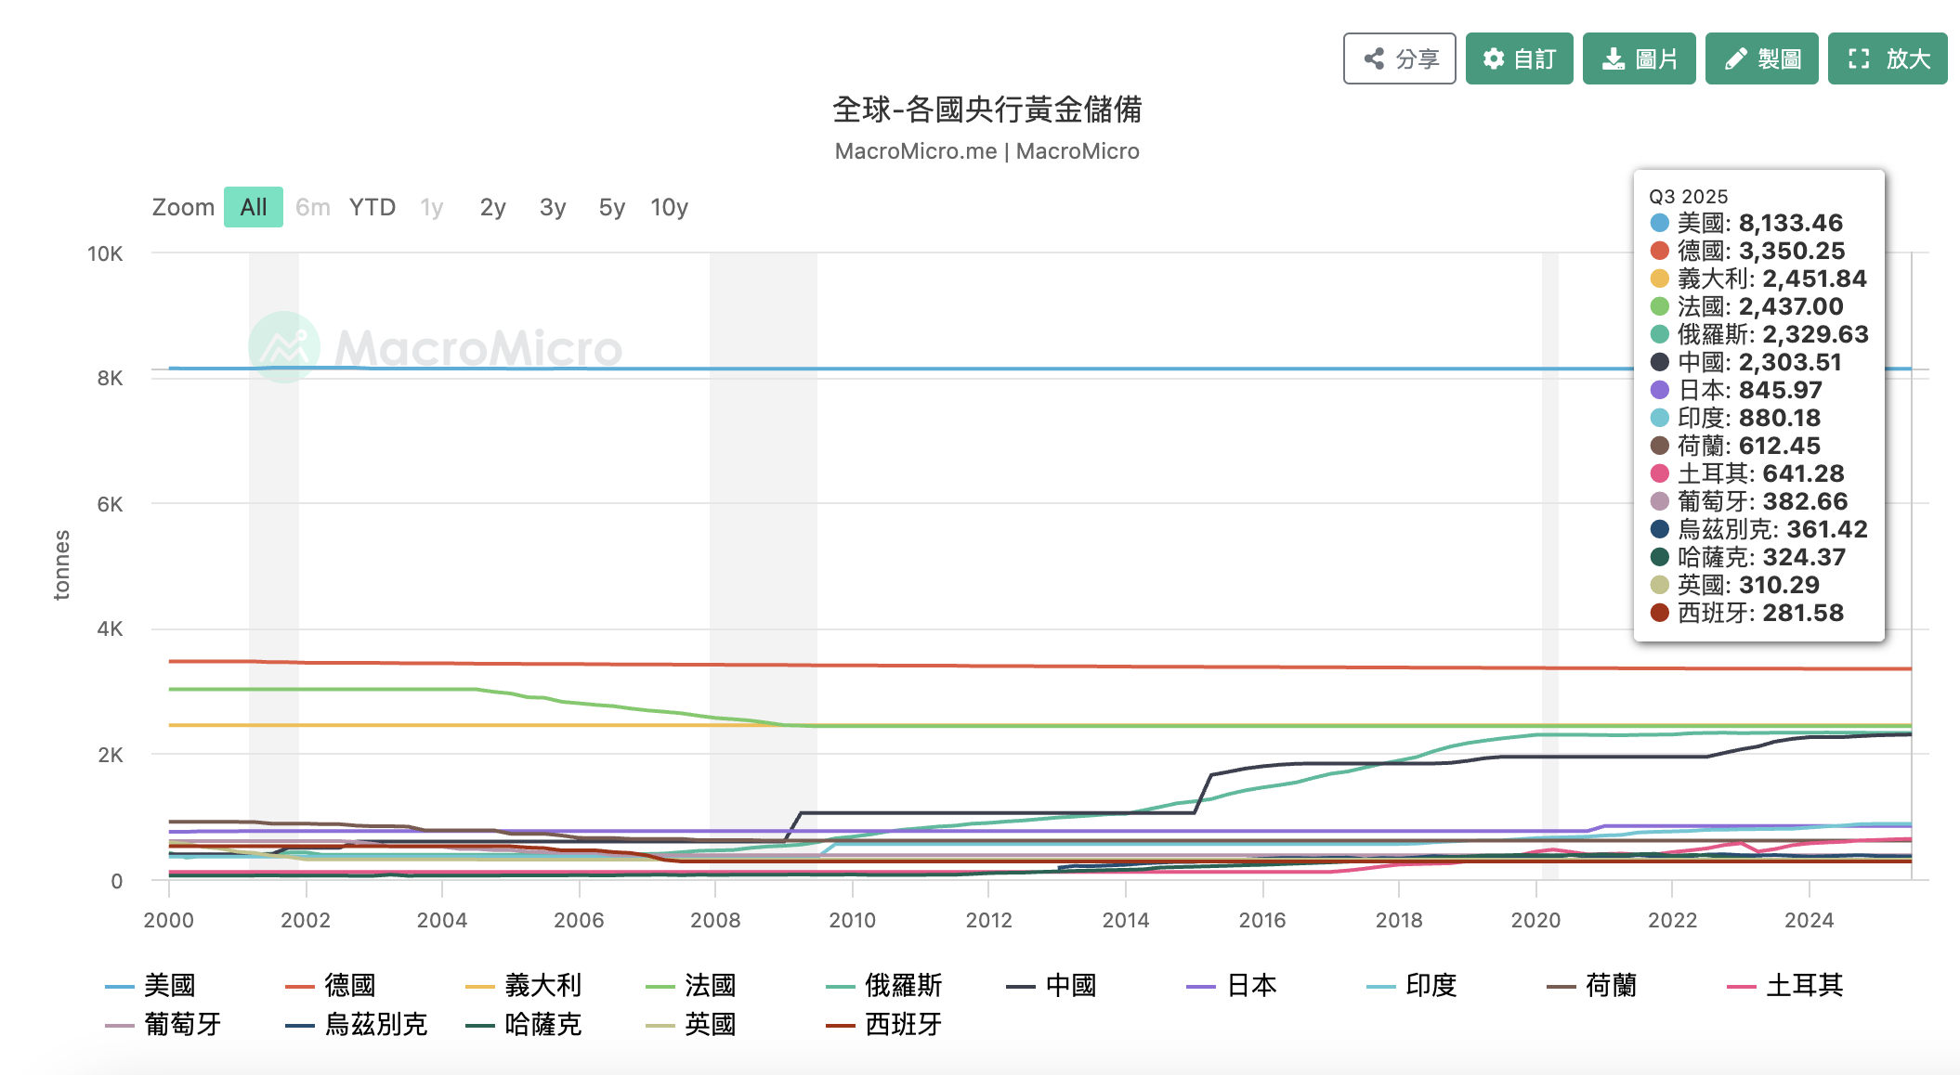Click the 2016 x-axis label
This screenshot has width=1960, height=1075.
(x=1262, y=920)
